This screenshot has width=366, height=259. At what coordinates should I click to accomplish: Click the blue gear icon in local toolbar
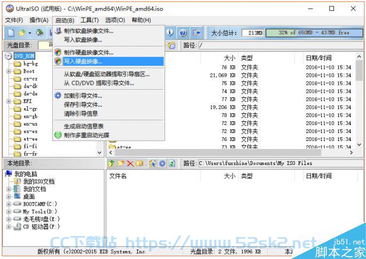pyautogui.click(x=162, y=163)
